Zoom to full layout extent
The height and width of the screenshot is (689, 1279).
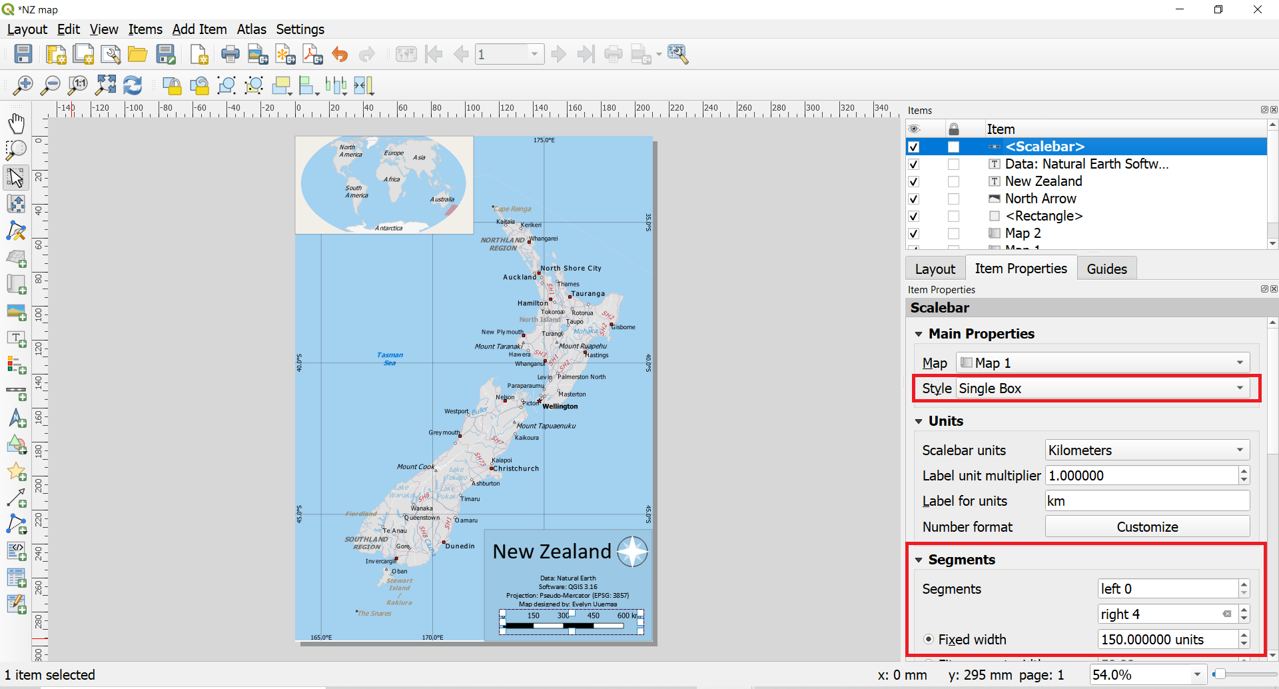105,85
